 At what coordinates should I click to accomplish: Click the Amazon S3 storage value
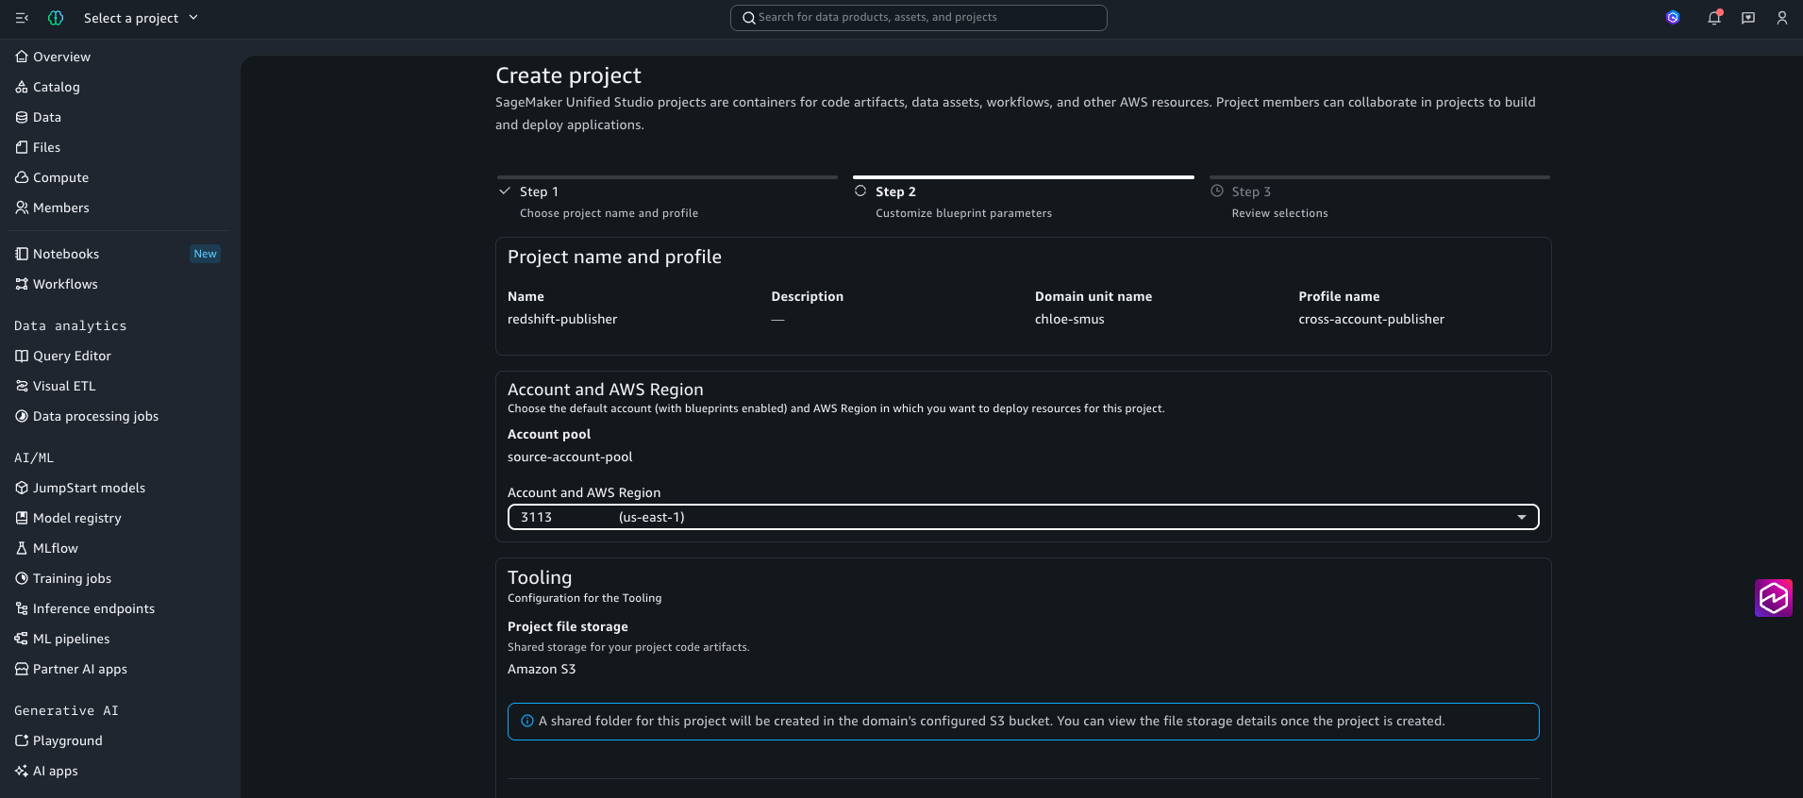click(542, 670)
